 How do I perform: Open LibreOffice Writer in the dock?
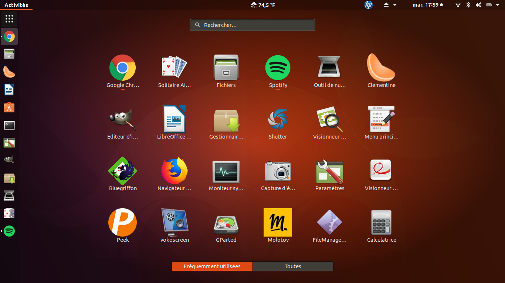(9, 90)
